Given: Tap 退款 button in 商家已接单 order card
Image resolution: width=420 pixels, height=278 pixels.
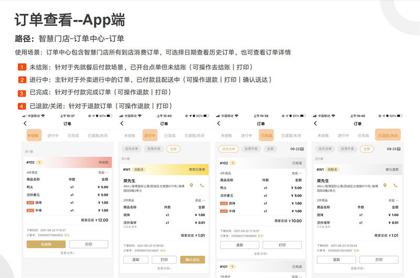Looking at the screenshot, I should click(136, 260).
